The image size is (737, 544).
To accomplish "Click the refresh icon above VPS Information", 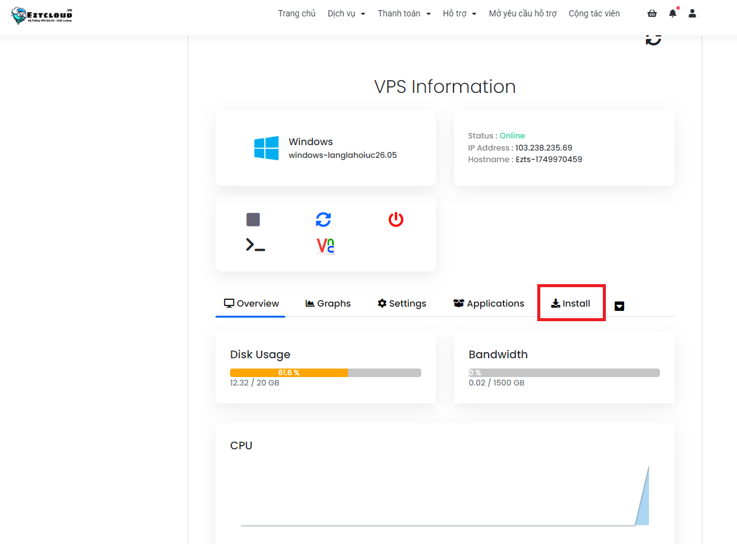I will (653, 39).
